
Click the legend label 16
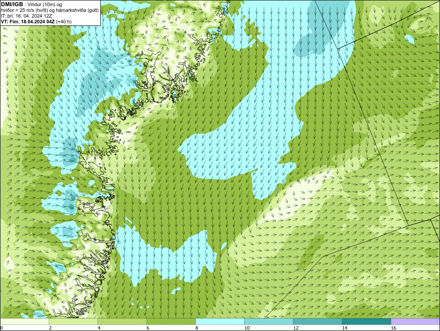click(x=393, y=328)
